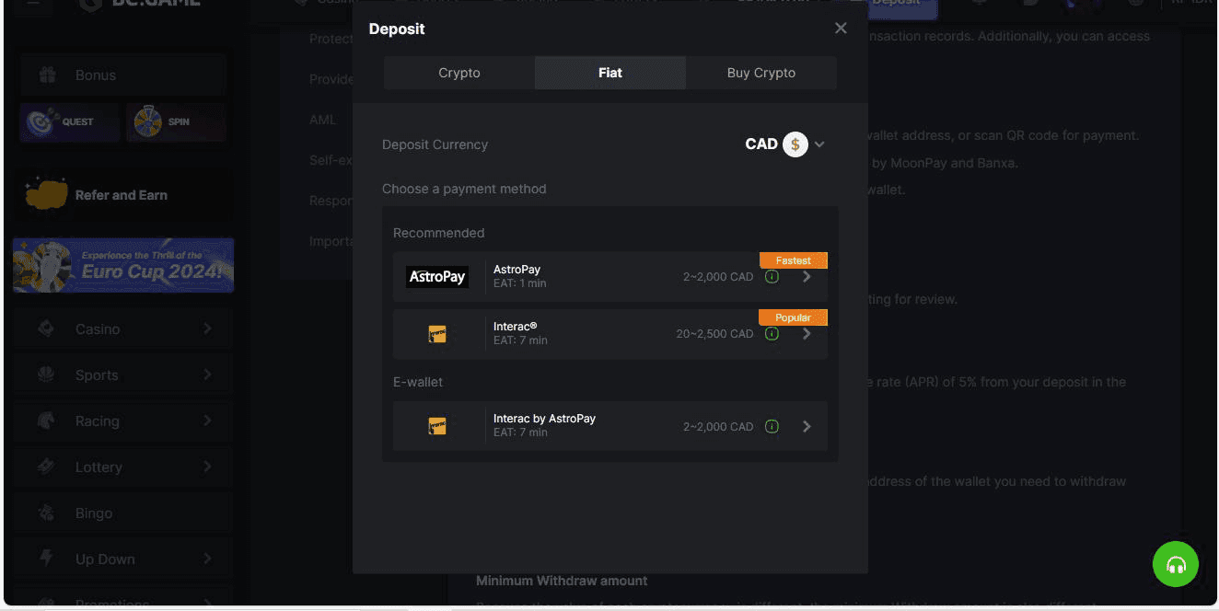1219x611 pixels.
Task: Click the Quest target icon
Action: [40, 121]
